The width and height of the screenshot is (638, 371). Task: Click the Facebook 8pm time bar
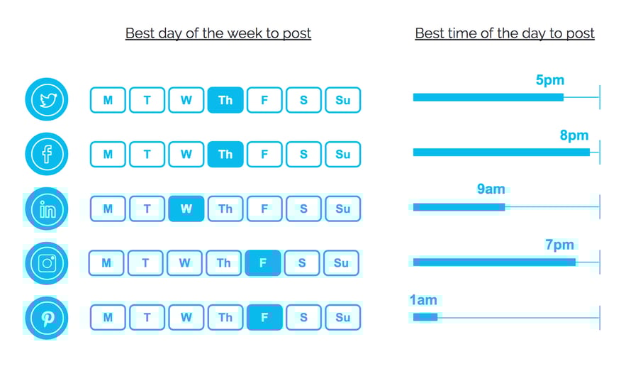point(500,153)
